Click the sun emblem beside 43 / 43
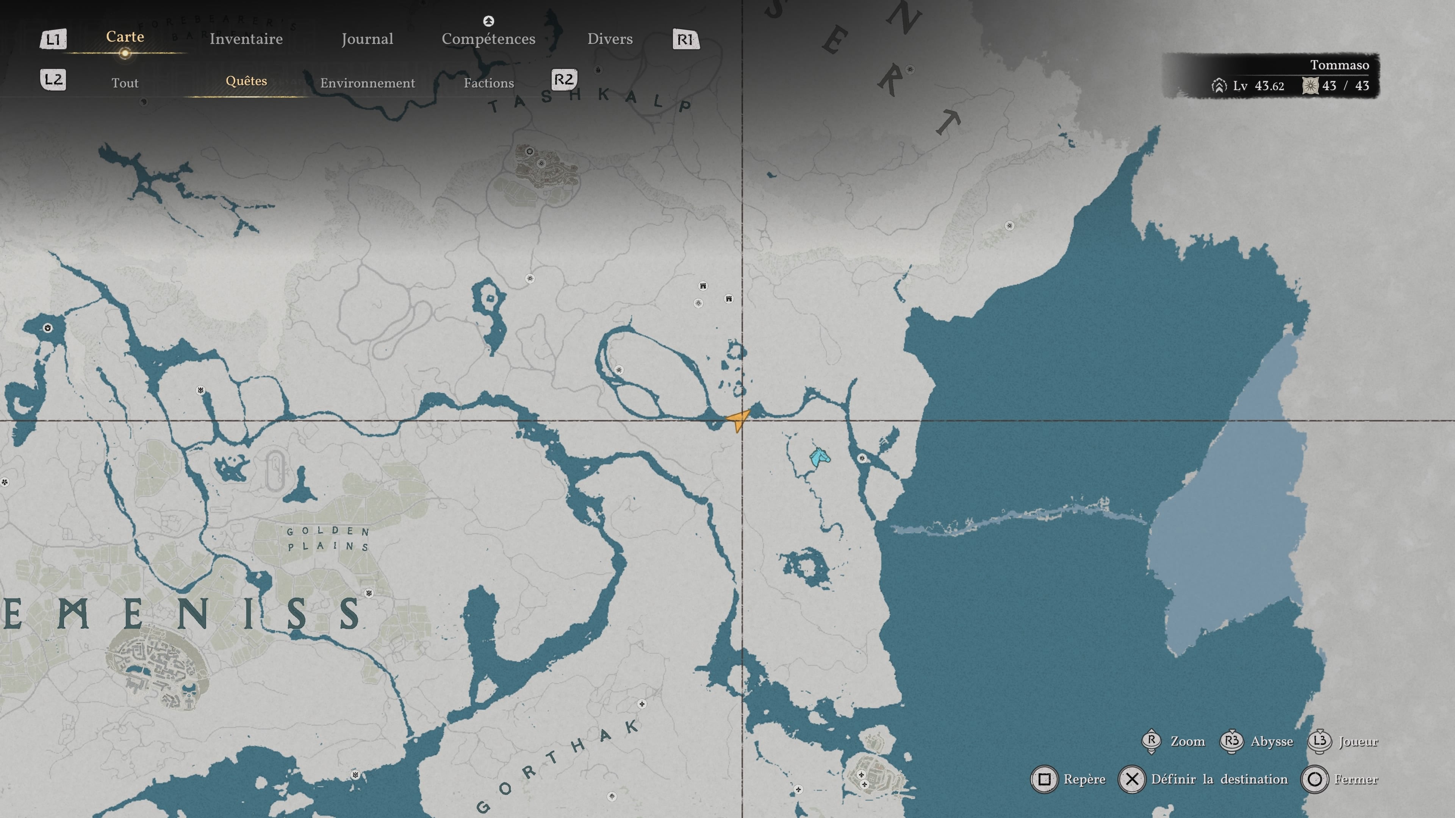 click(x=1310, y=86)
